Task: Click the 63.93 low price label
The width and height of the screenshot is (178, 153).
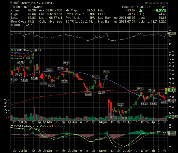Action: coord(164,102)
